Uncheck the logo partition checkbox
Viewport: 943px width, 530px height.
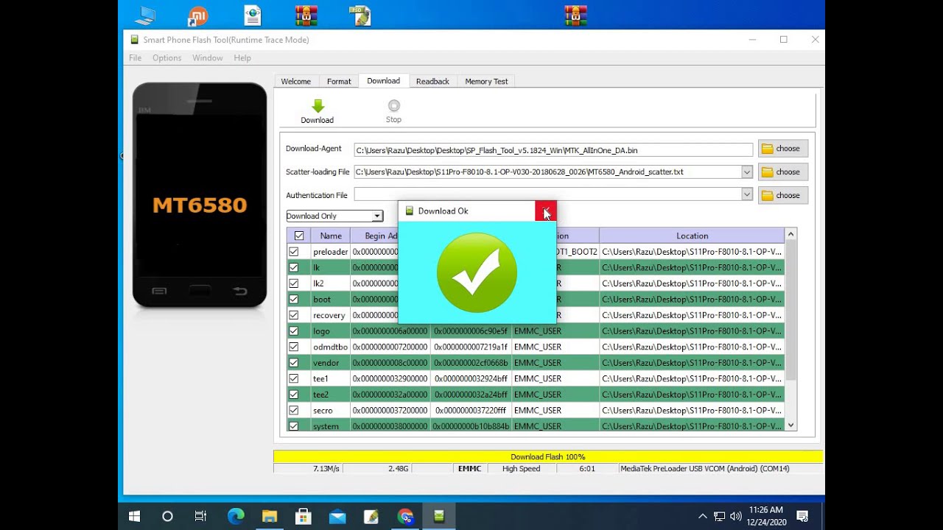(x=293, y=331)
